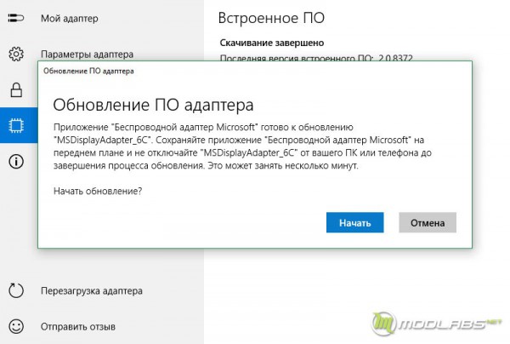
Task: Click the circular restart arrow icon
Action: pos(16,290)
